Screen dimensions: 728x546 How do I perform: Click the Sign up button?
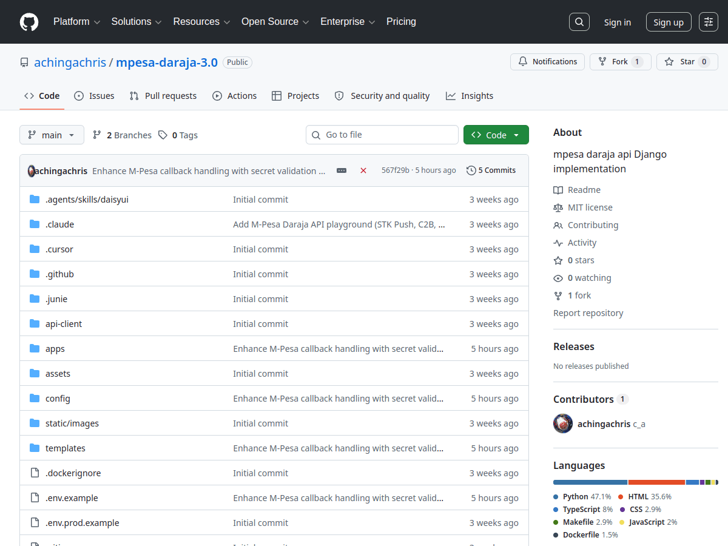[x=669, y=22]
